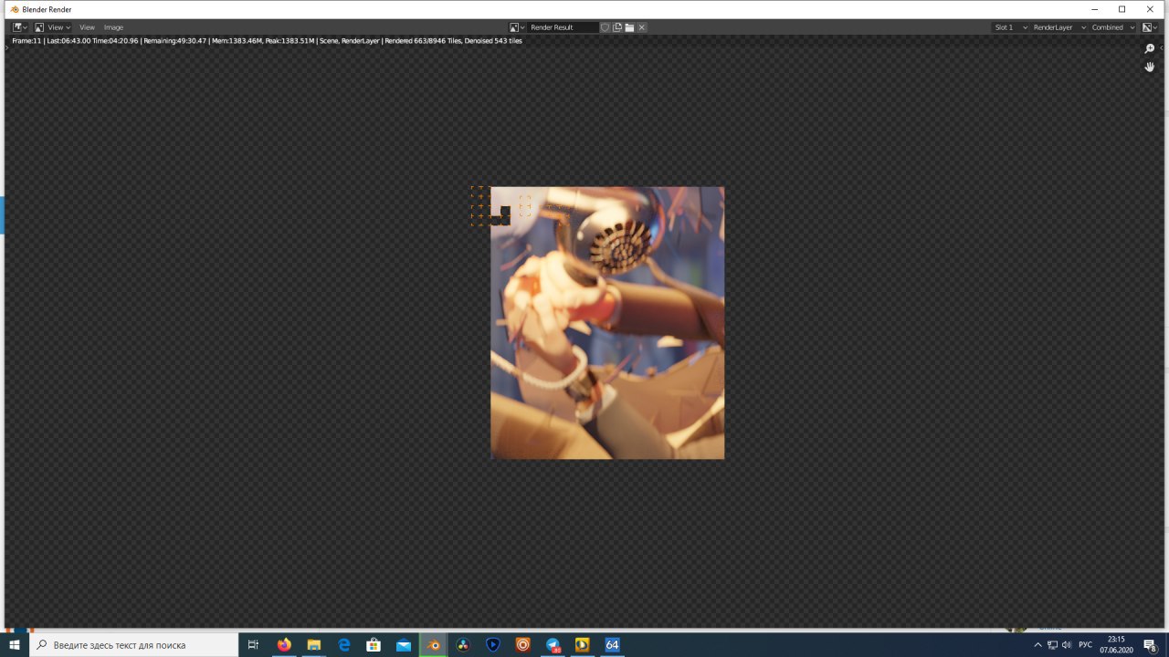The height and width of the screenshot is (657, 1169).
Task: Click the rendered hairdryer image
Action: 607,323
